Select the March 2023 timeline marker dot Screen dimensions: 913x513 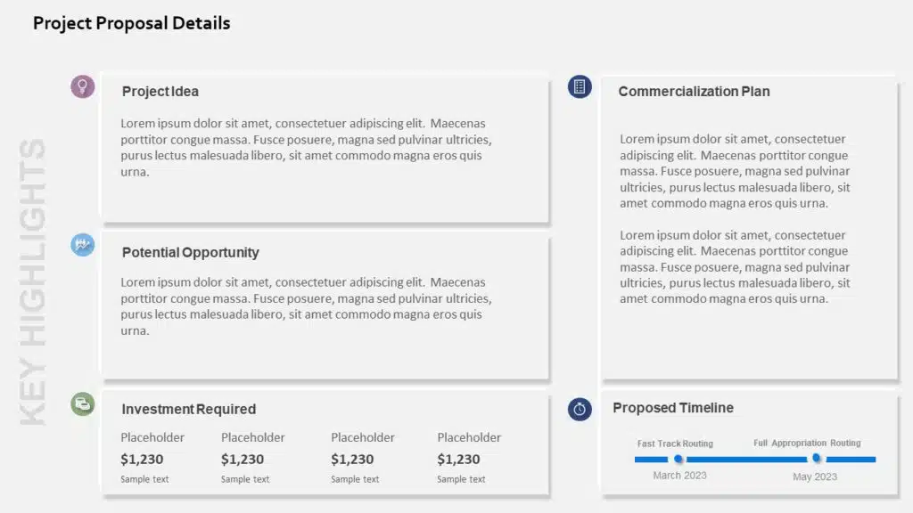pyautogui.click(x=679, y=459)
